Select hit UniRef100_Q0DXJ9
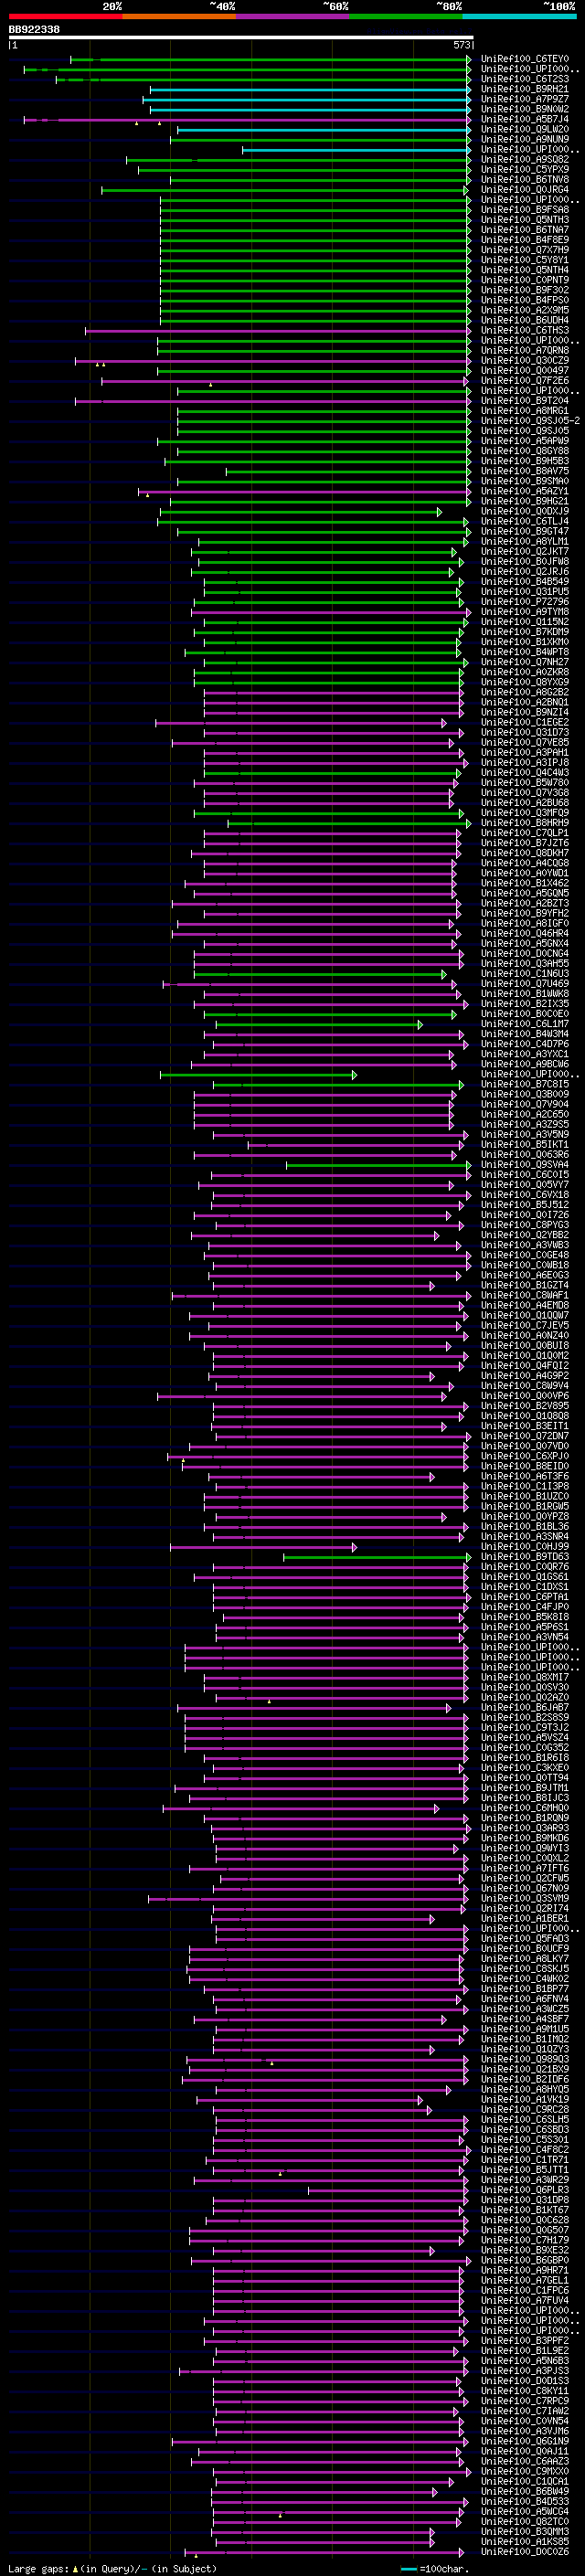The width and height of the screenshot is (585, 2576). pos(525,512)
